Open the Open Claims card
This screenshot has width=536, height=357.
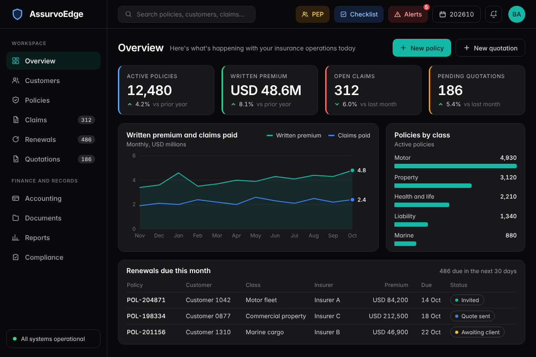pos(373,90)
